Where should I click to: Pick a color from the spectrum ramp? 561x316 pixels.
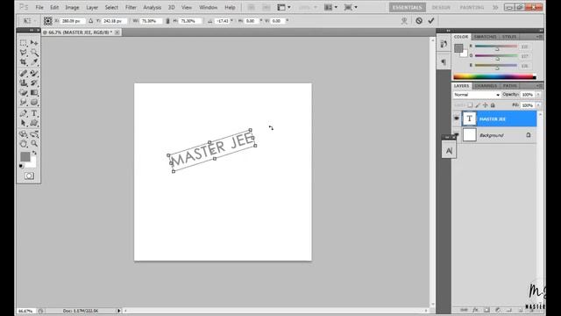[494, 76]
